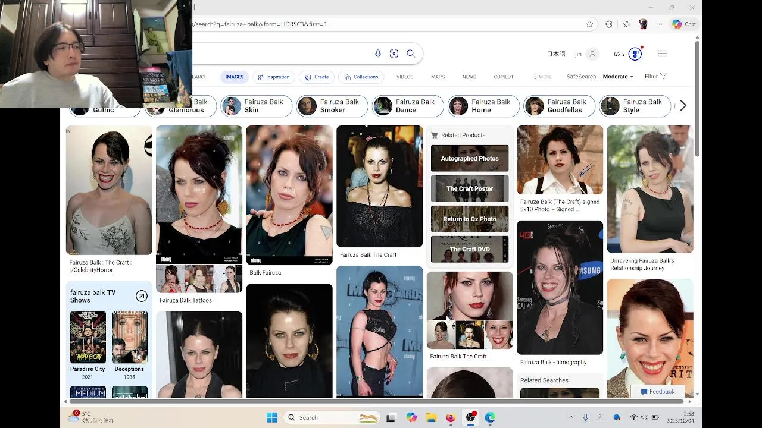Viewport: 762px width, 428px height.
Task: Open Collections
Action: point(361,77)
